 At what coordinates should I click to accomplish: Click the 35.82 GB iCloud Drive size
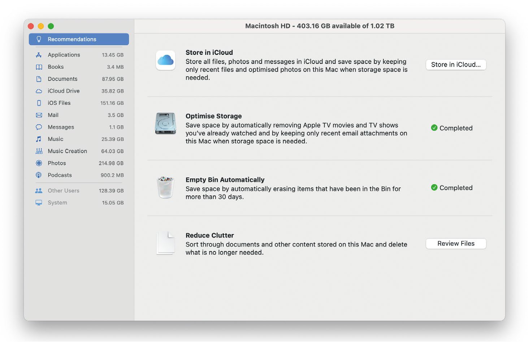[113, 91]
